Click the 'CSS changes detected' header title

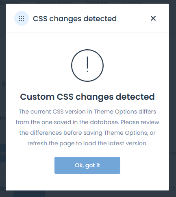click(x=75, y=19)
